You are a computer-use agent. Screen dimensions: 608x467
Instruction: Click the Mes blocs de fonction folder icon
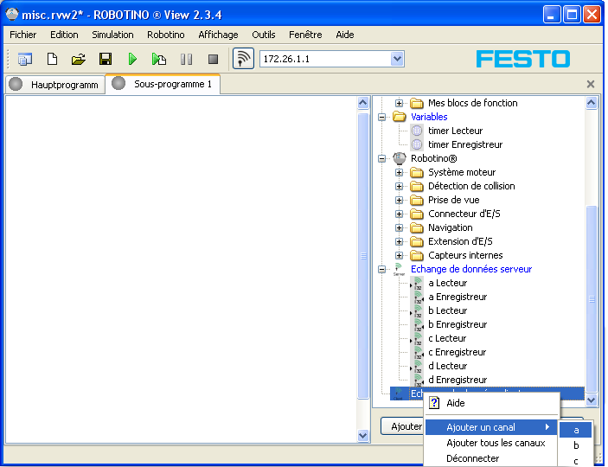point(417,103)
